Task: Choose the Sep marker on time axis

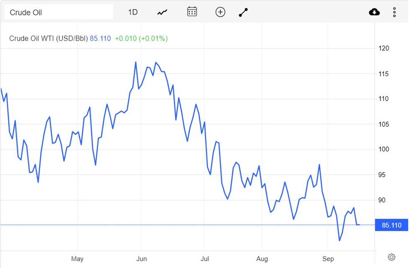Action: [x=328, y=259]
